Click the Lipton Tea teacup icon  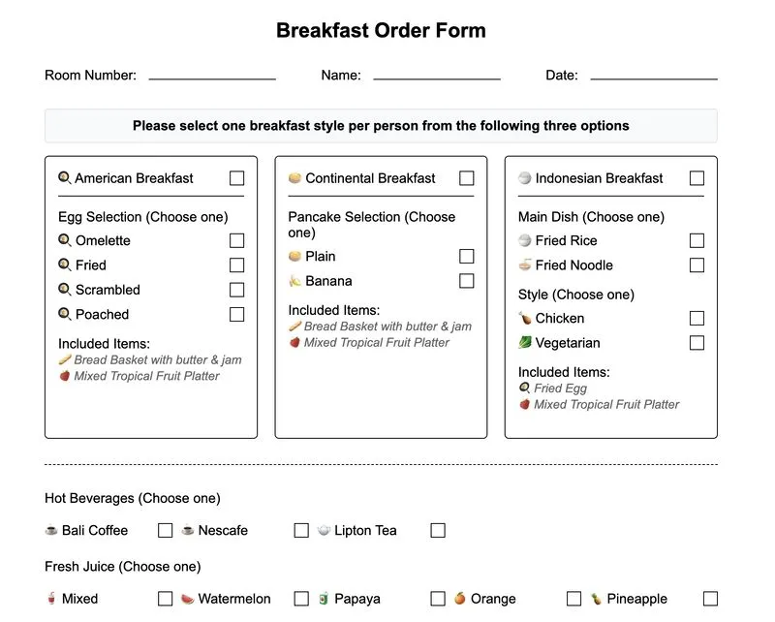324,530
